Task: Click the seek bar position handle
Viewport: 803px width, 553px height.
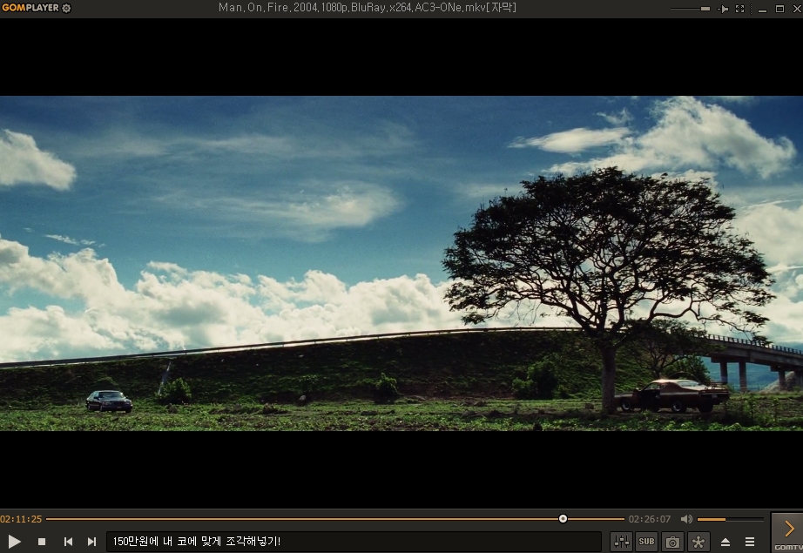Action: pos(563,518)
